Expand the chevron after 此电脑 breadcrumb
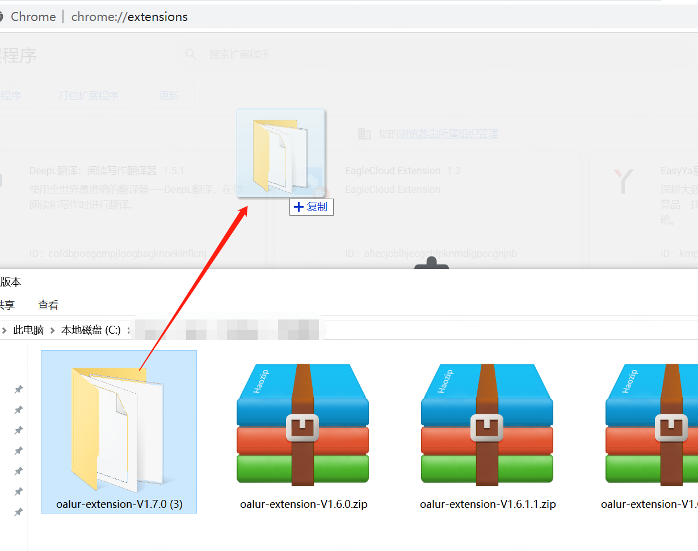This screenshot has width=698, height=551. [x=52, y=330]
